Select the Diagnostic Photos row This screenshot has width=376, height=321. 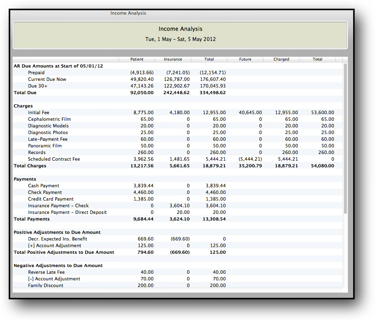(x=178, y=133)
